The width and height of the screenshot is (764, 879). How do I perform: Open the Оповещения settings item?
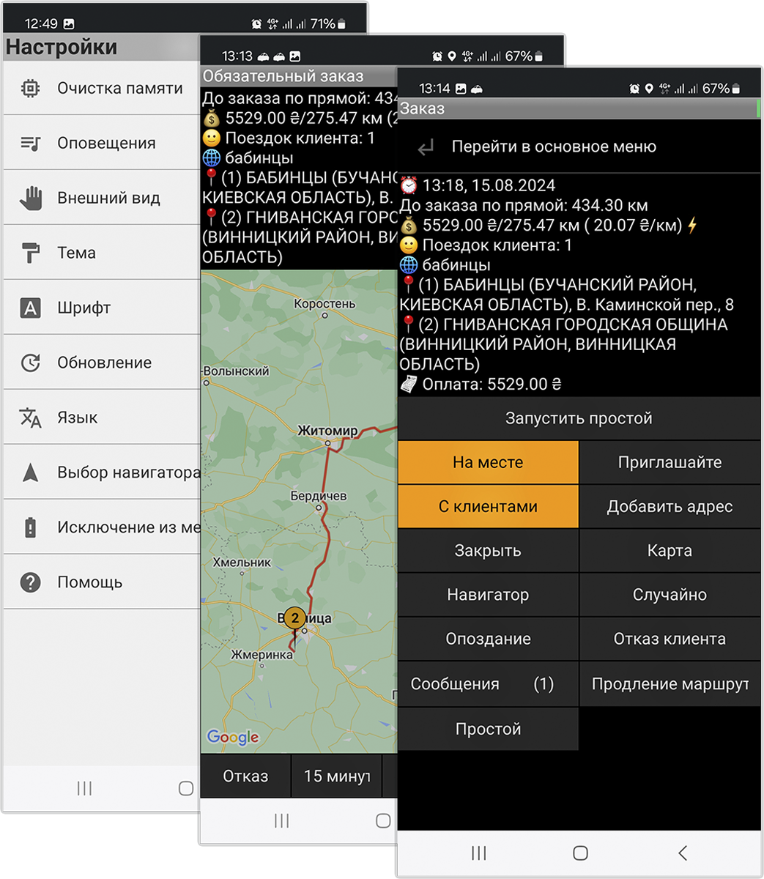point(106,144)
